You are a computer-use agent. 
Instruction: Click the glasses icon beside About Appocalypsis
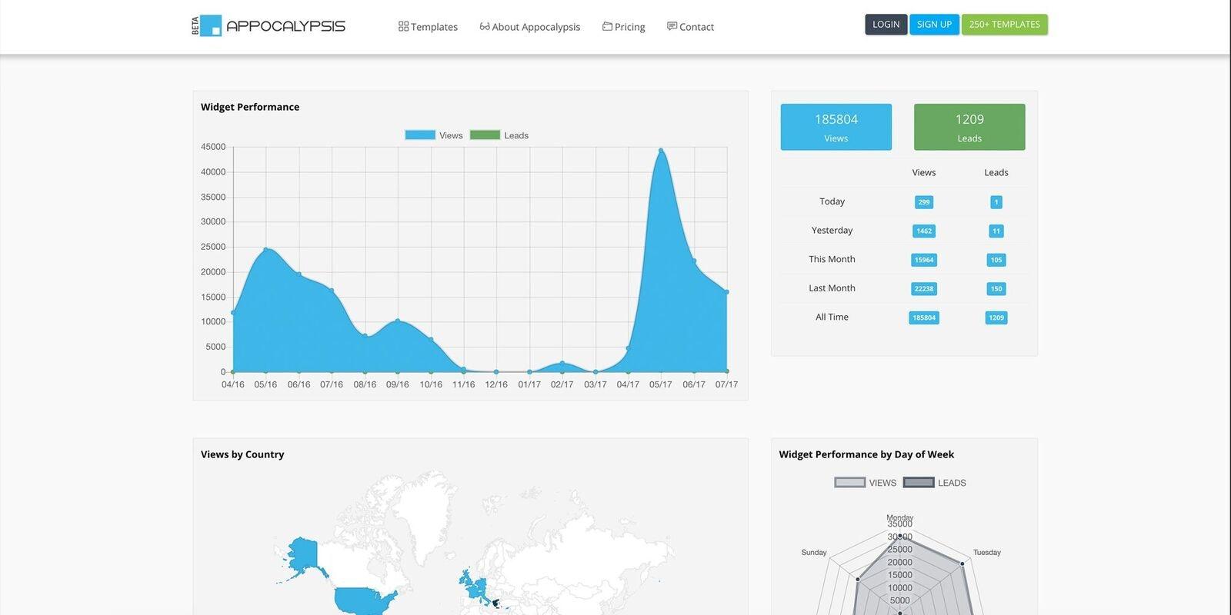[485, 26]
